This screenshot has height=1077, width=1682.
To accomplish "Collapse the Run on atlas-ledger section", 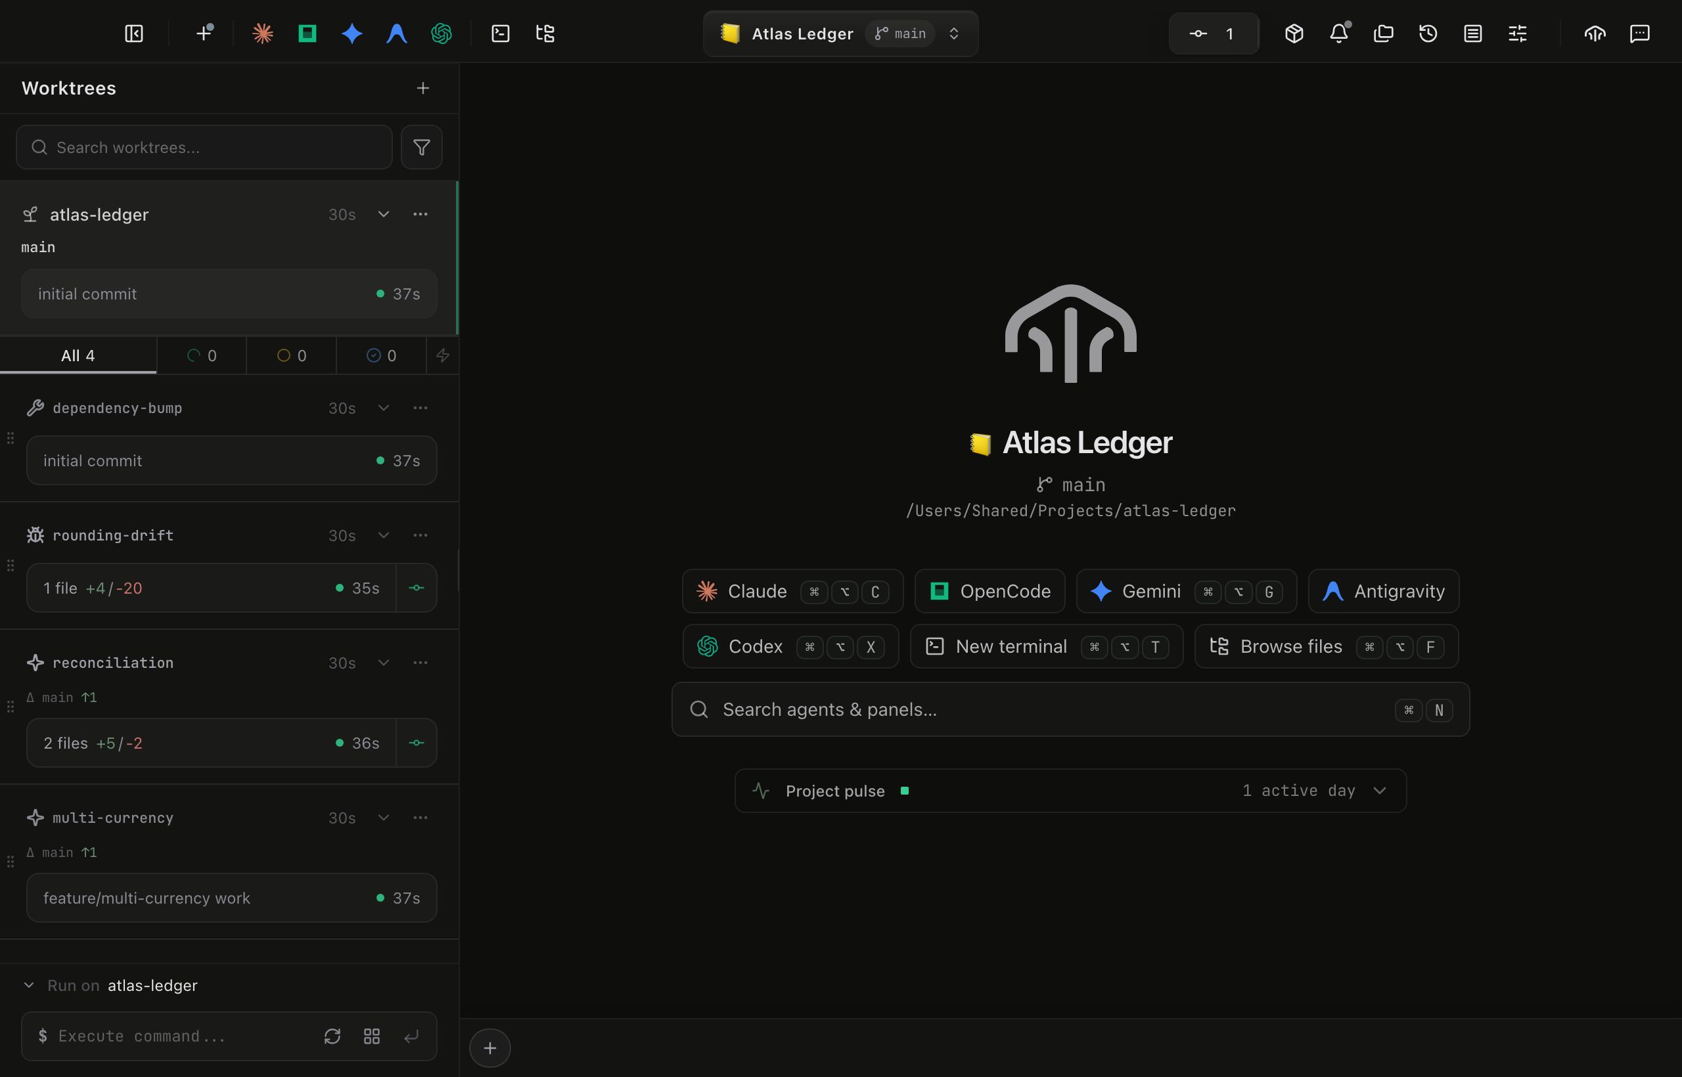I will [x=29, y=985].
